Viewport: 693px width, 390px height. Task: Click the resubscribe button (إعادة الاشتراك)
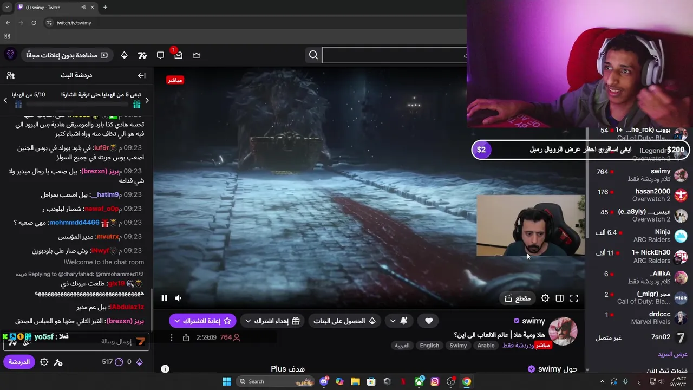[202, 321]
